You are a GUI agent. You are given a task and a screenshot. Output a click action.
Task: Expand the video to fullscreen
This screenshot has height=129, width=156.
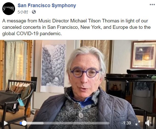click(138, 123)
